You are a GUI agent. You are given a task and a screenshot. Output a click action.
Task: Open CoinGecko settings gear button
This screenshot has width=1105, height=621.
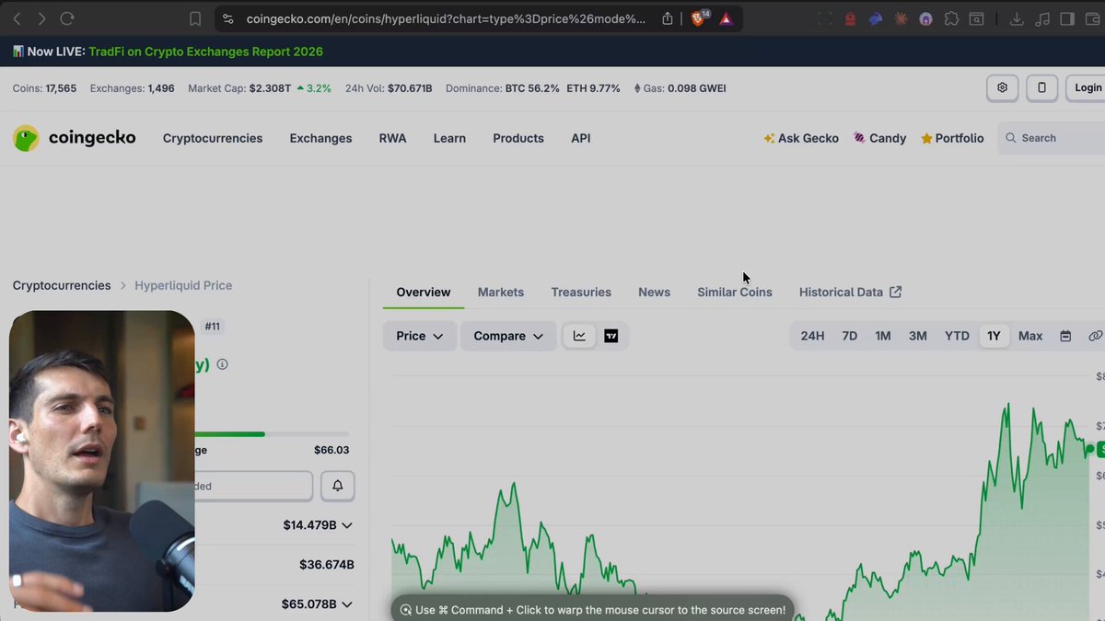[x=1003, y=87]
